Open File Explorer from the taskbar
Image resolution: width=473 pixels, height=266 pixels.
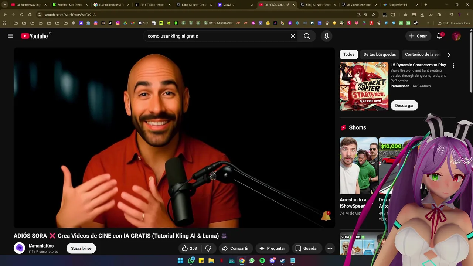[x=211, y=260]
